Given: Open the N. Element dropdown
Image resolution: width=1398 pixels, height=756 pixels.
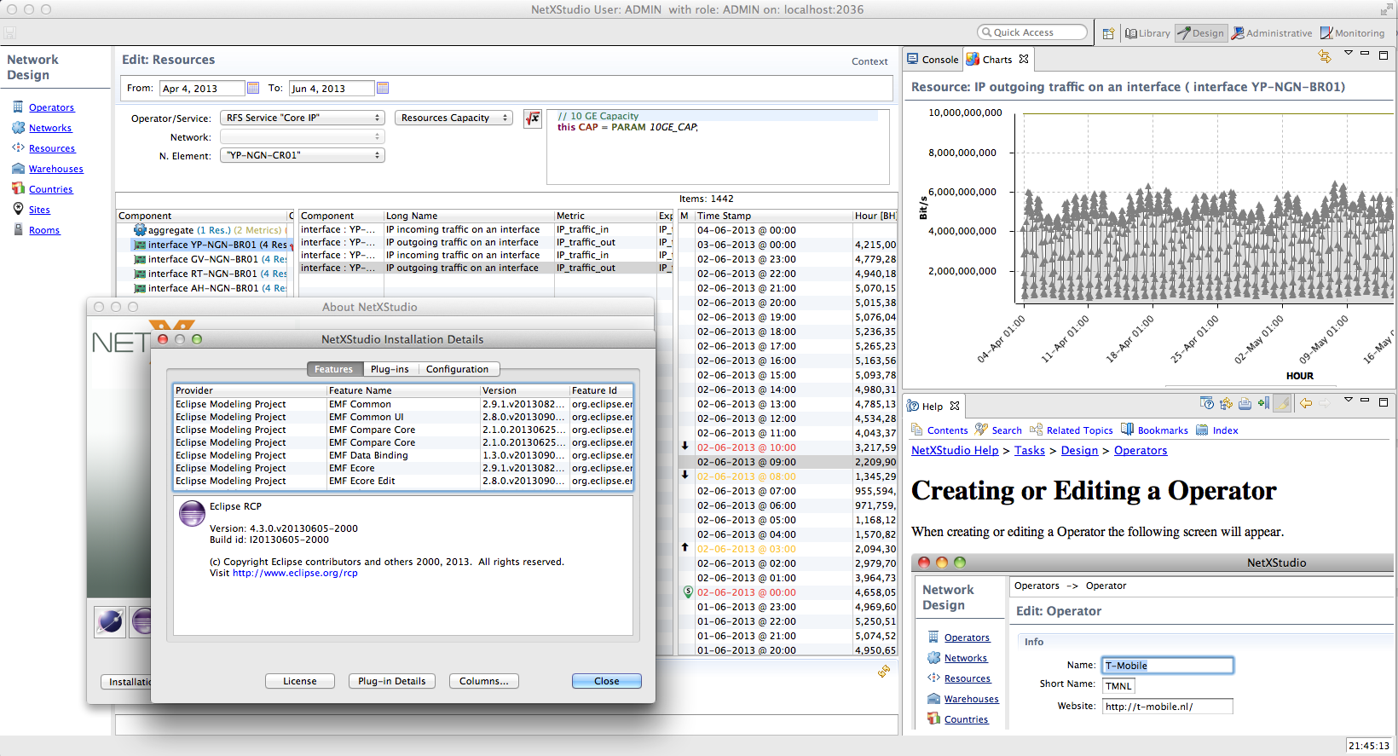Looking at the screenshot, I should (303, 155).
